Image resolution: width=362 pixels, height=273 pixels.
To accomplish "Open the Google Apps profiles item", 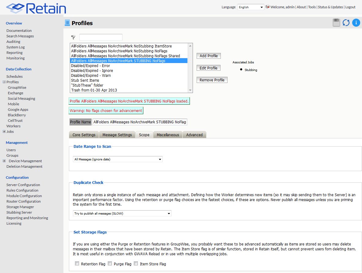I will (x=18, y=110).
